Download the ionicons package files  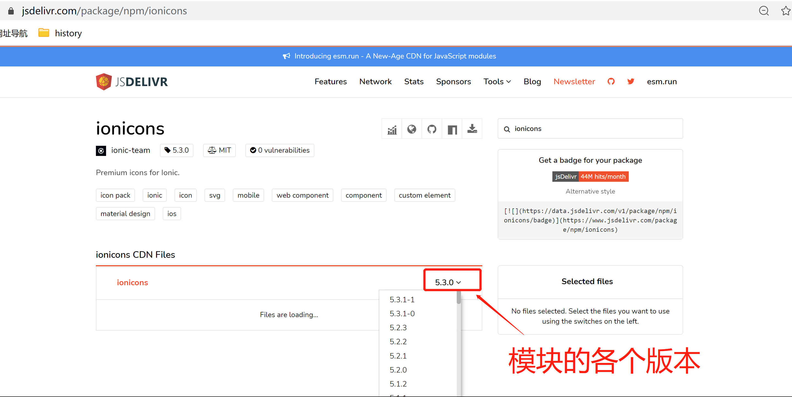(472, 129)
